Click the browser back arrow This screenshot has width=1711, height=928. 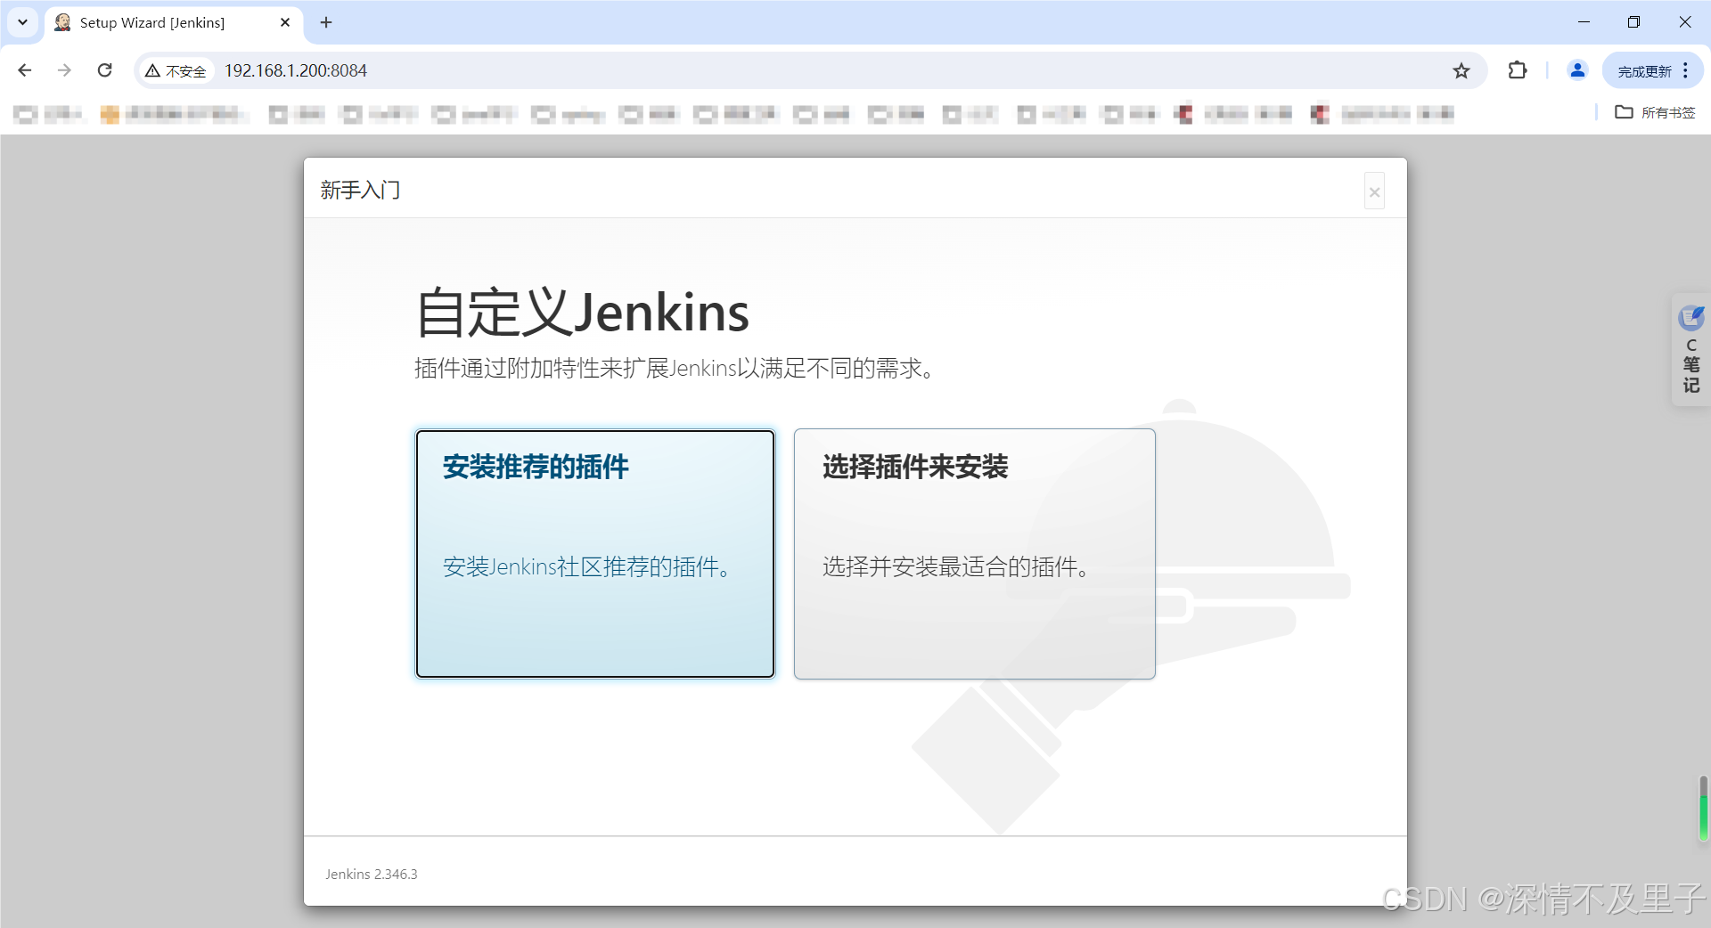(x=25, y=70)
